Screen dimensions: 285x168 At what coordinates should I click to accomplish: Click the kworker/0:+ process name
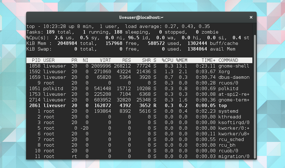[234, 128]
